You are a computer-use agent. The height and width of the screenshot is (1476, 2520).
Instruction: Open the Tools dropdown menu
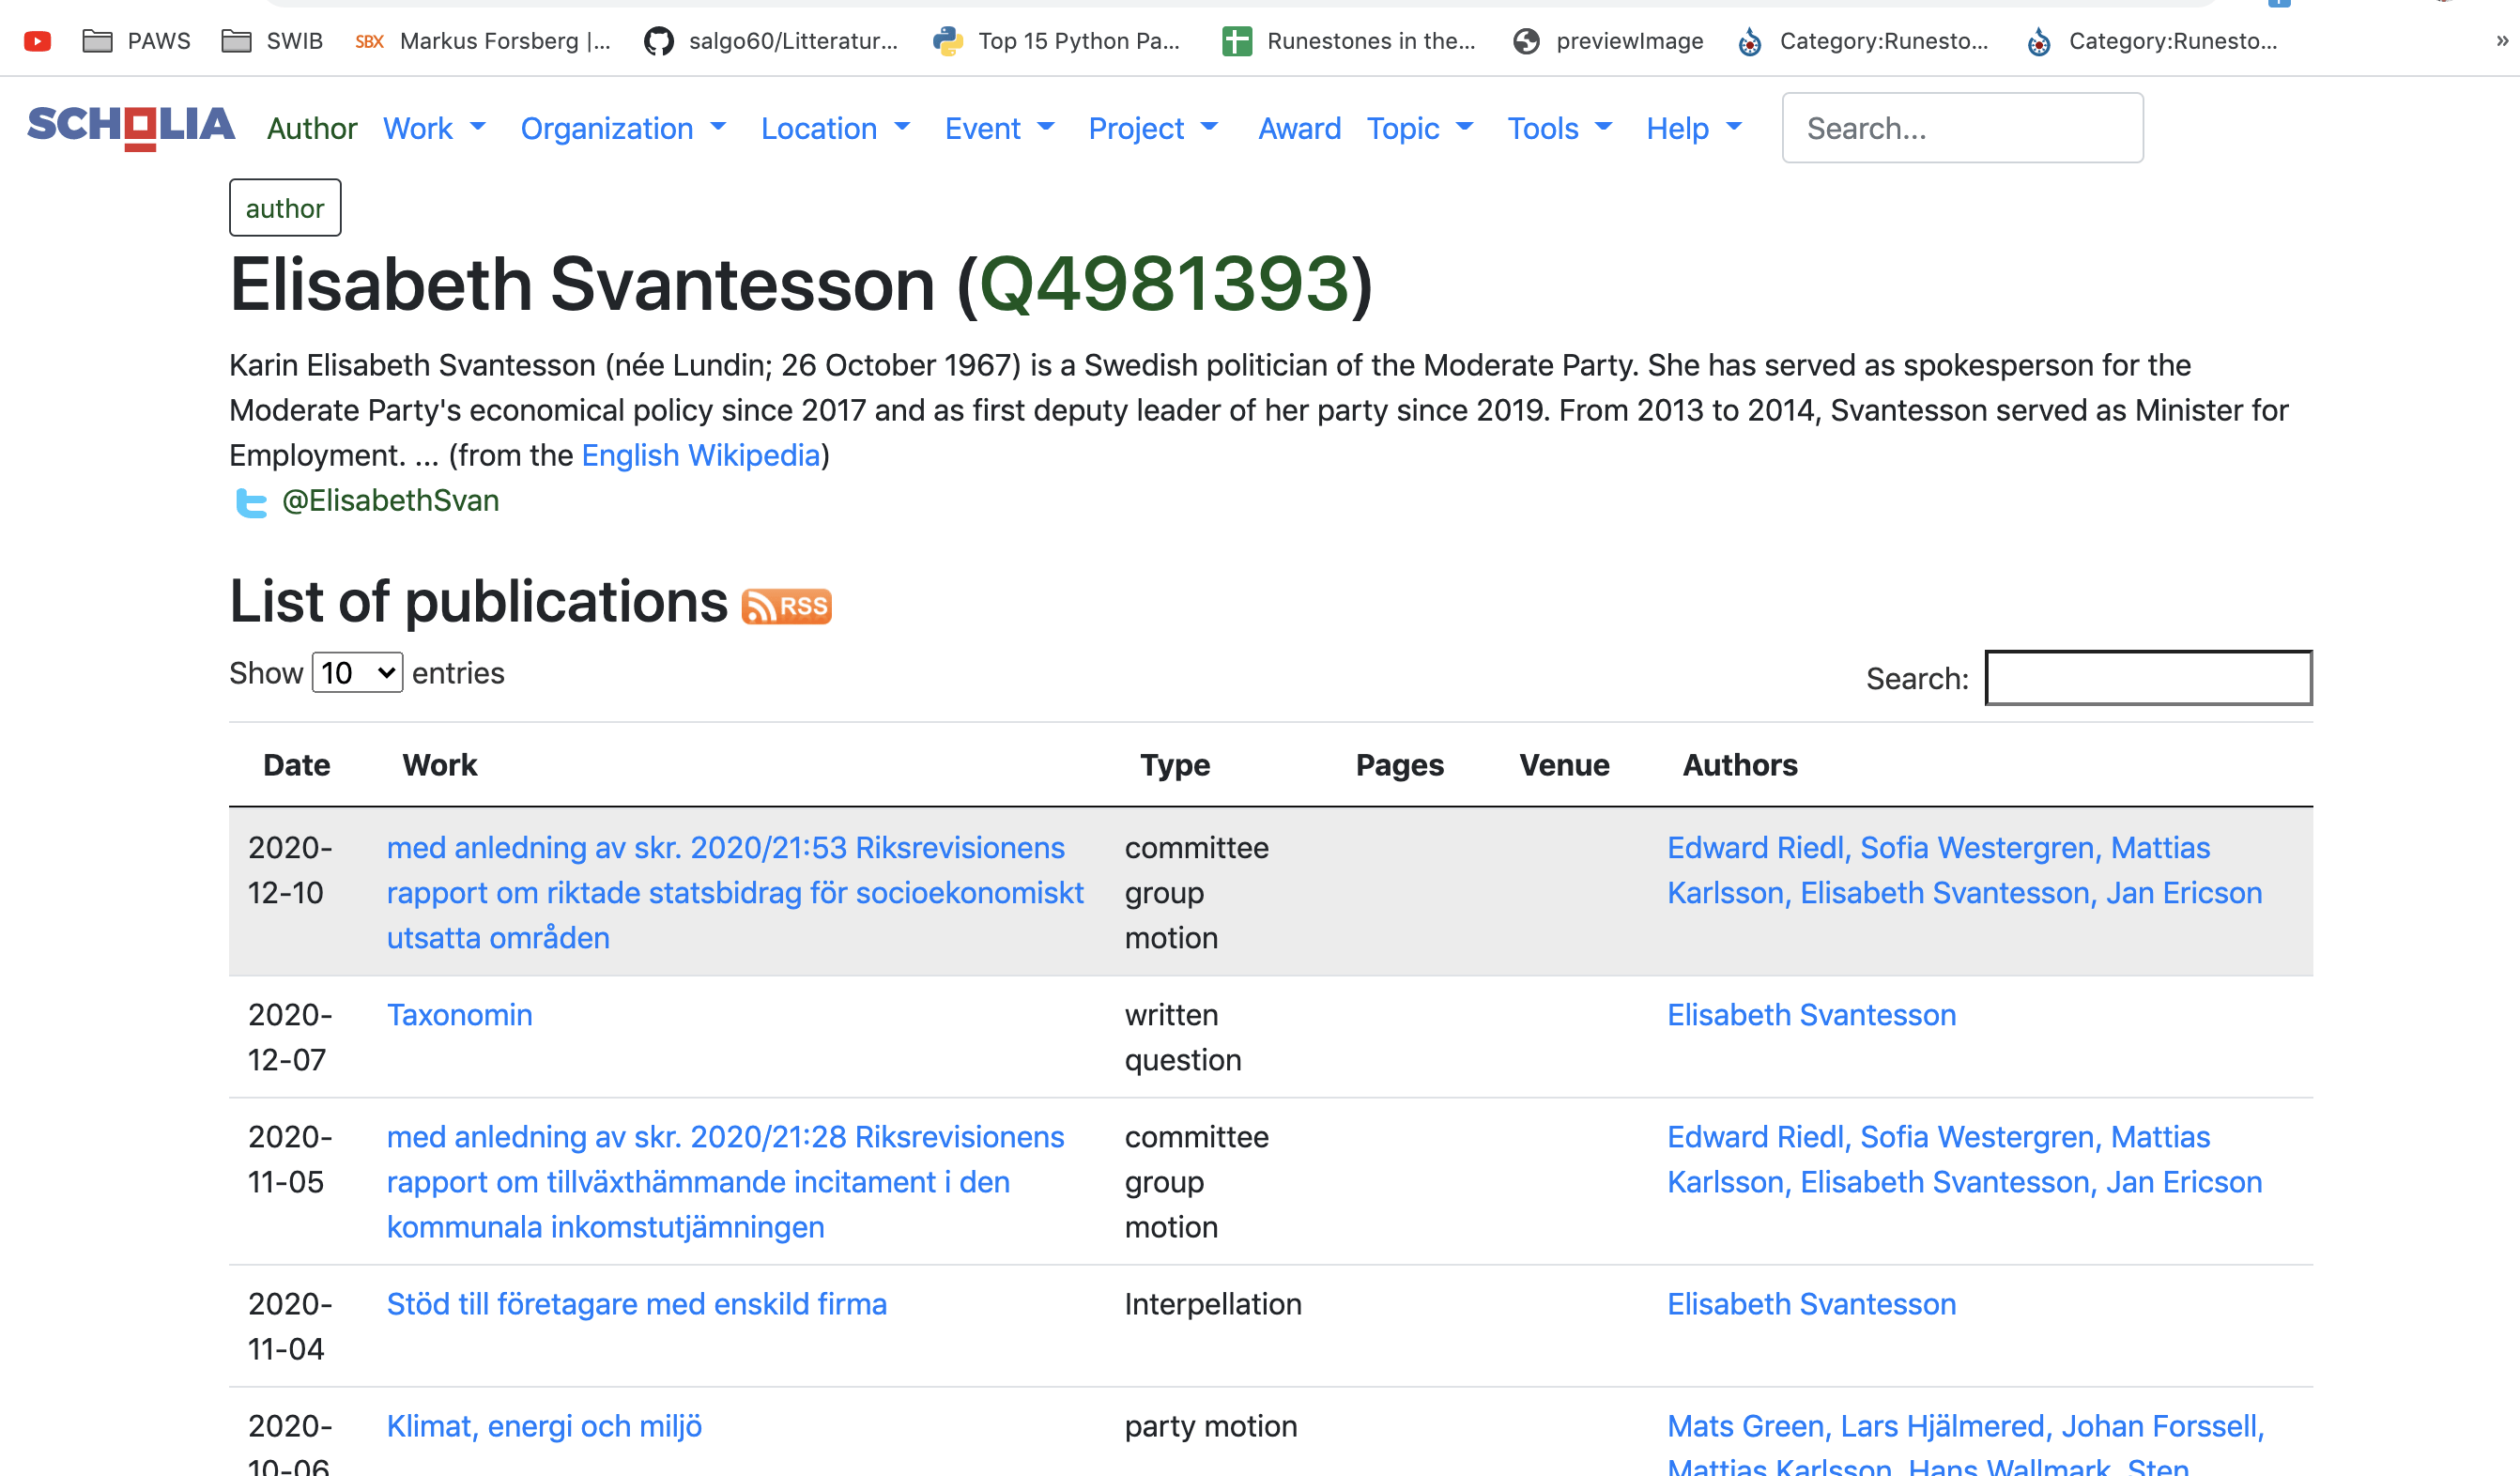click(1559, 128)
